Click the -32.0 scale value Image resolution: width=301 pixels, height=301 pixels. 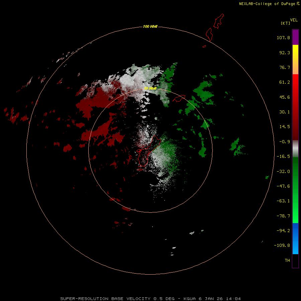(283, 172)
